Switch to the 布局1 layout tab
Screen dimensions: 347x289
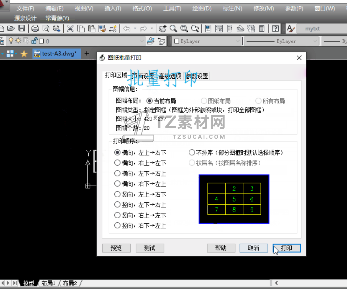[x=48, y=283]
